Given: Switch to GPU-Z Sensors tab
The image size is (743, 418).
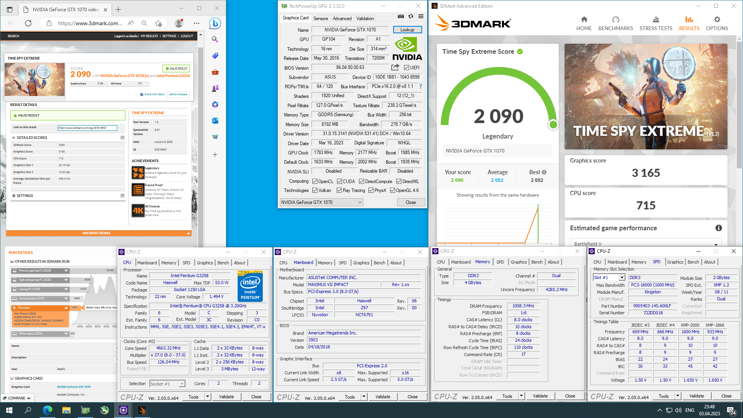Looking at the screenshot, I should (x=320, y=19).
